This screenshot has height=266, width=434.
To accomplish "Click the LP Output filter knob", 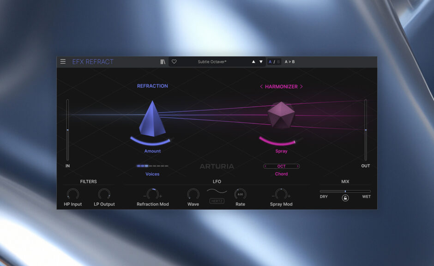I will point(104,194).
